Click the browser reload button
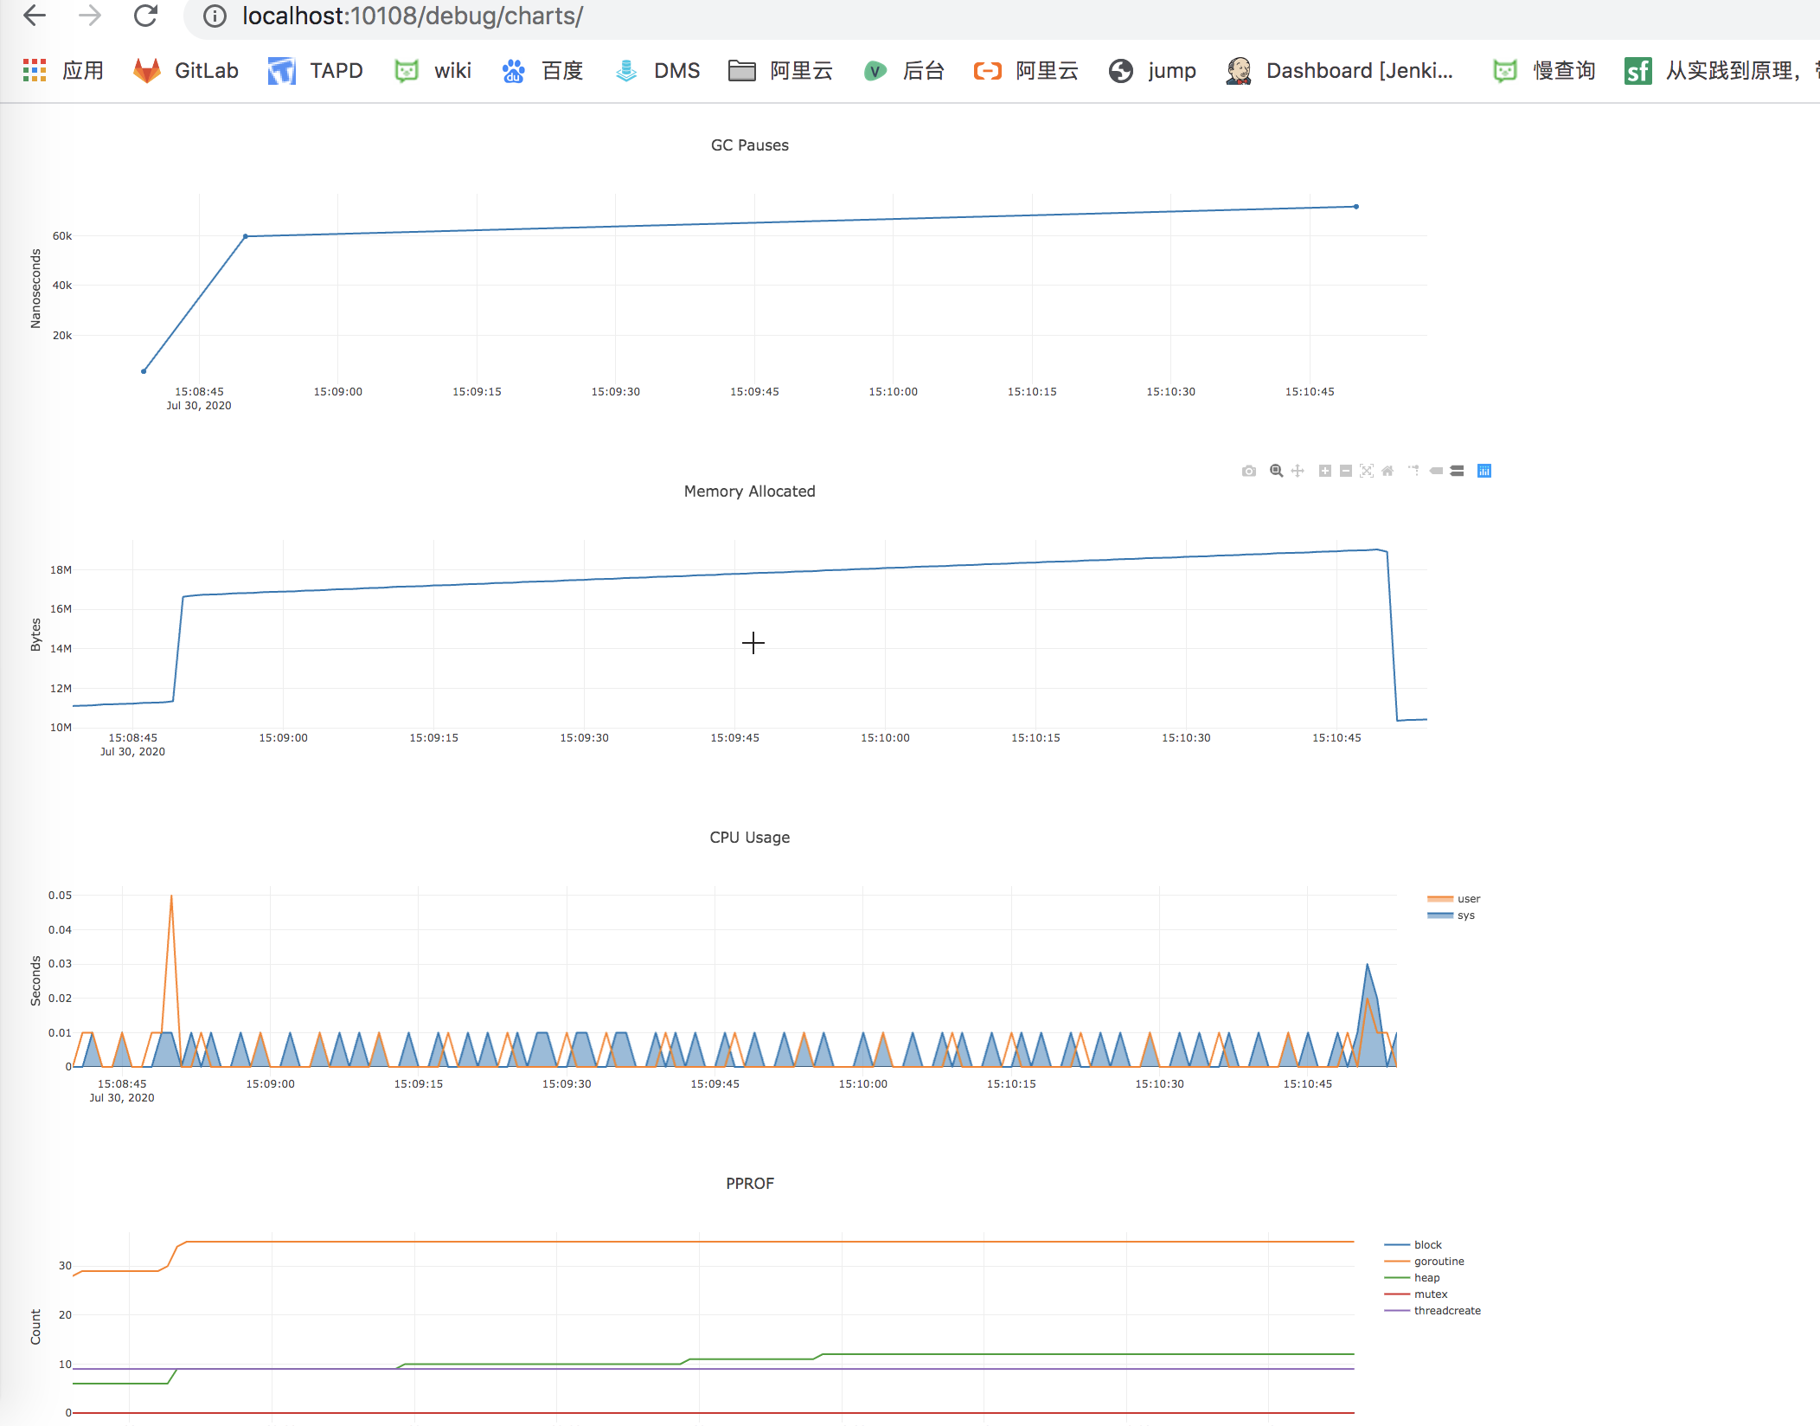 click(x=145, y=16)
